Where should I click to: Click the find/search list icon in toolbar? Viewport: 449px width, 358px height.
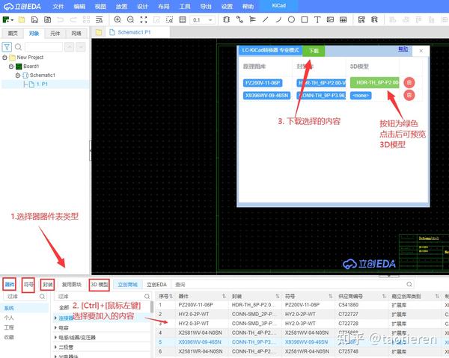pos(99,19)
